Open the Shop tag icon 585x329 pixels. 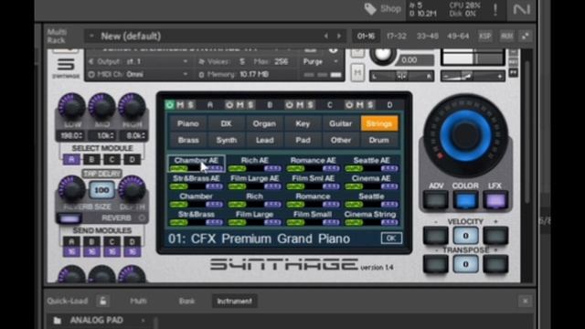pos(370,9)
